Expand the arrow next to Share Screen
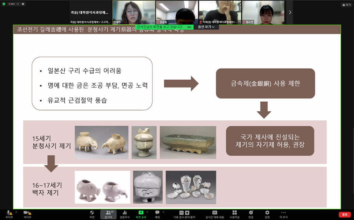This screenshot has height=220, width=354. click(147, 212)
